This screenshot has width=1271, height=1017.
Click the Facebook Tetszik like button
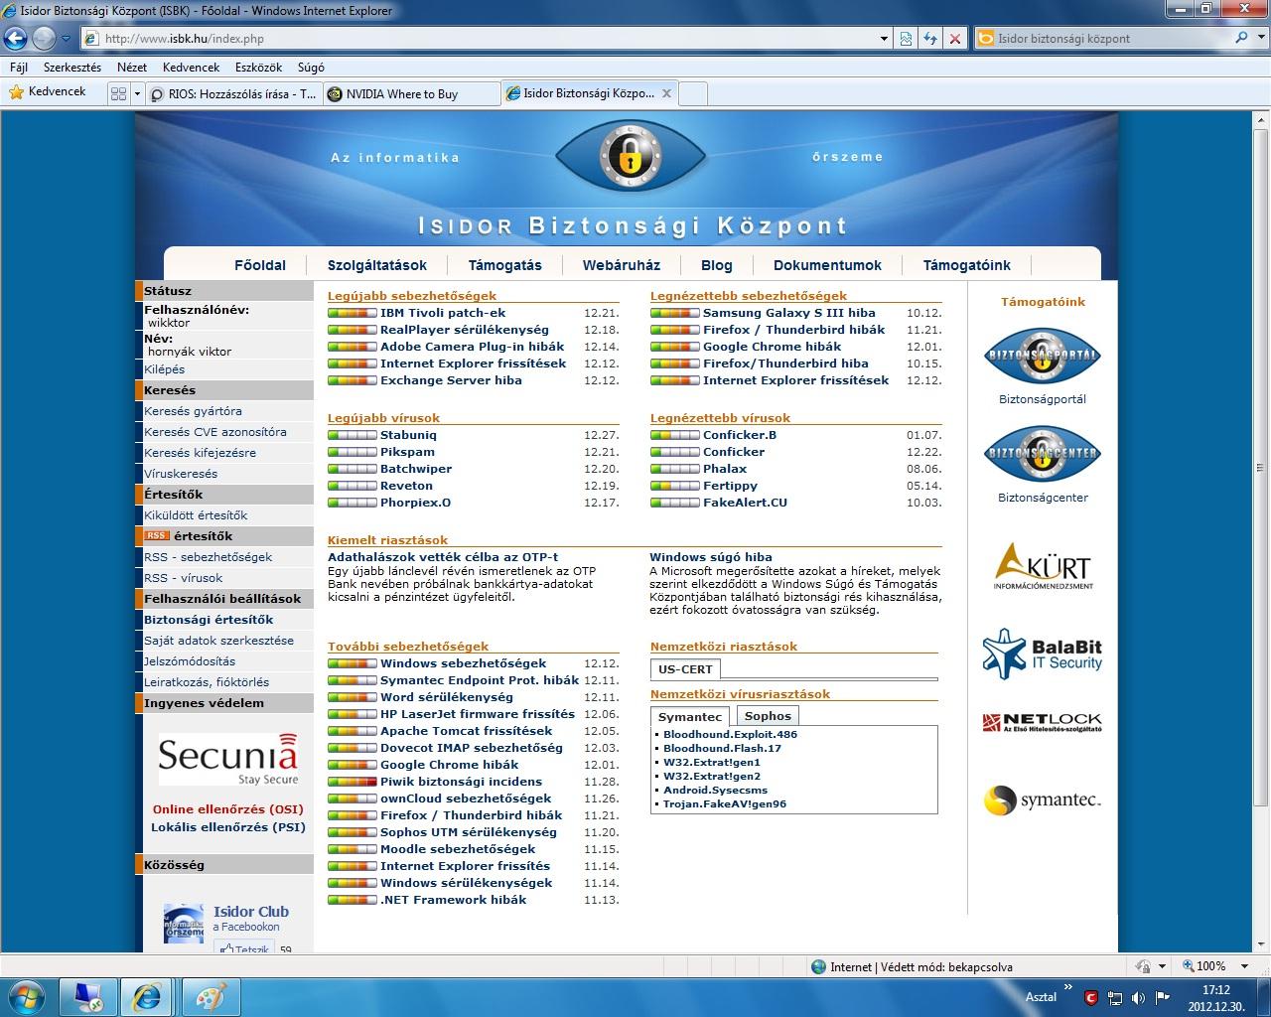244,949
